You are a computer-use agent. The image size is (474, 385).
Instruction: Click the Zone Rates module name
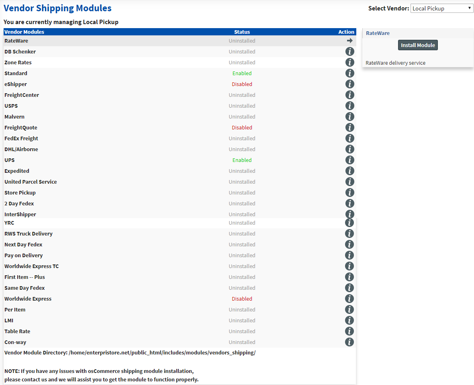point(18,63)
